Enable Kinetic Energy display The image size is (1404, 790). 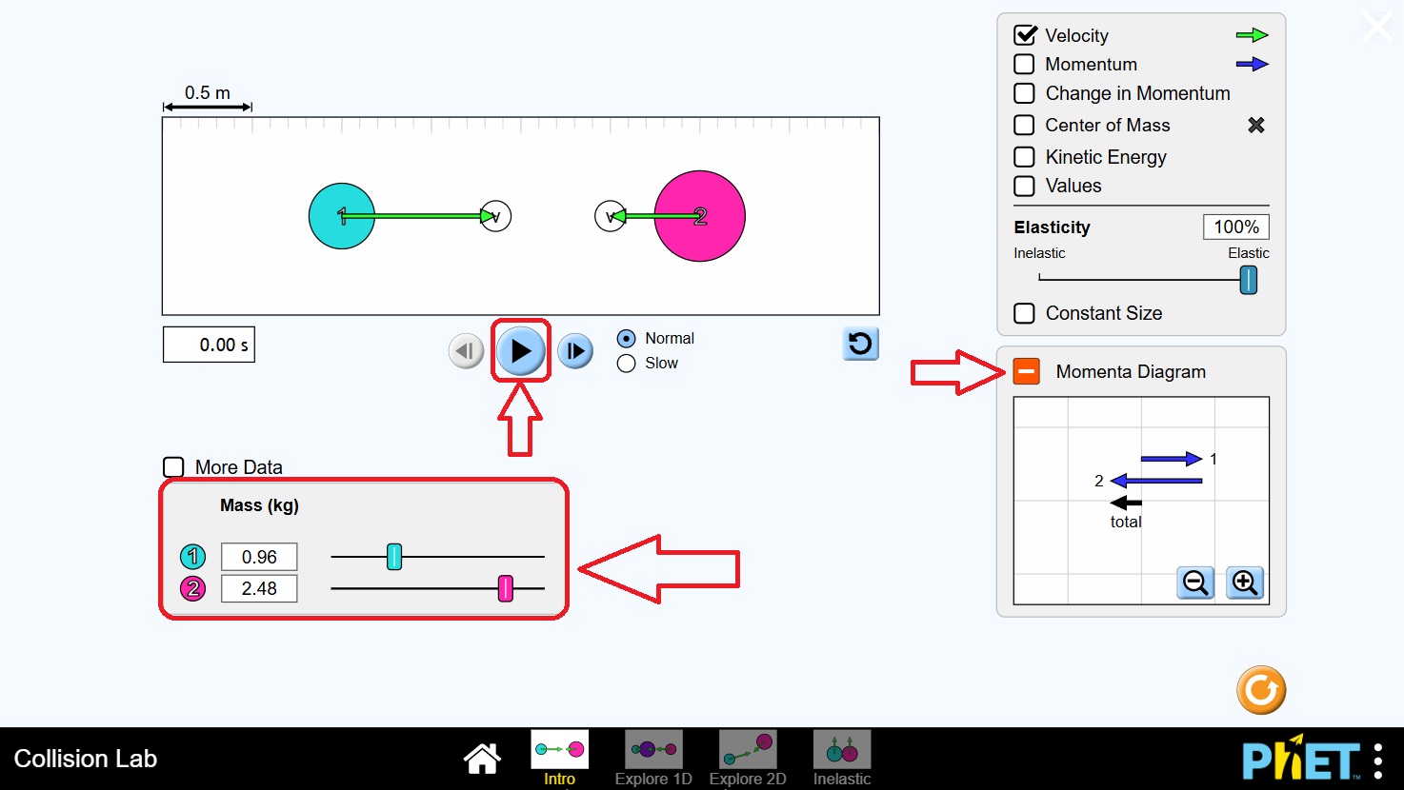(x=1025, y=157)
